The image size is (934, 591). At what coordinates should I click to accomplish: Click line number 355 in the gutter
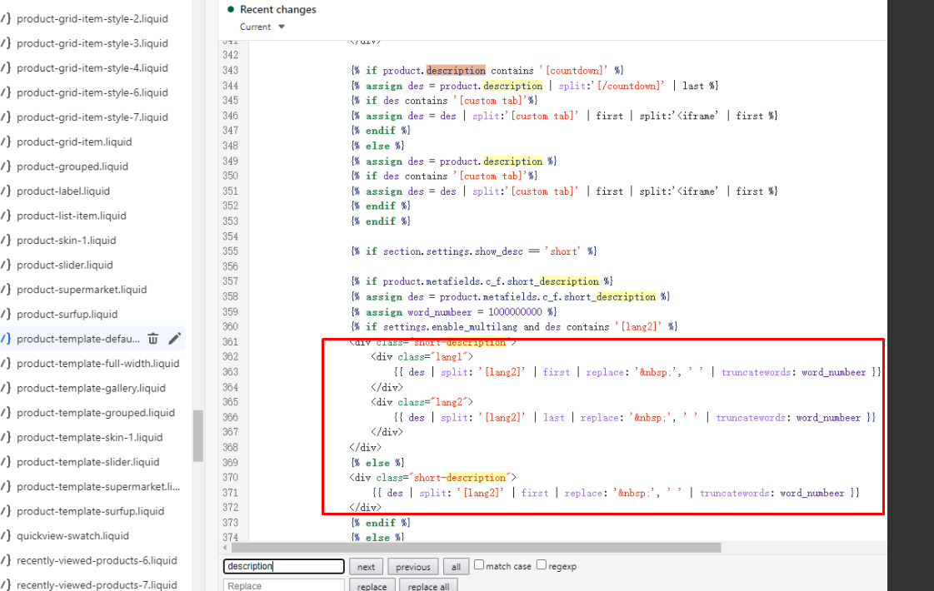click(231, 251)
